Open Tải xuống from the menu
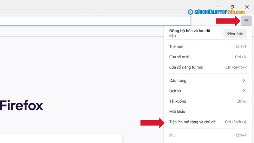Image resolution: width=254 pixels, height=143 pixels. 208,101
